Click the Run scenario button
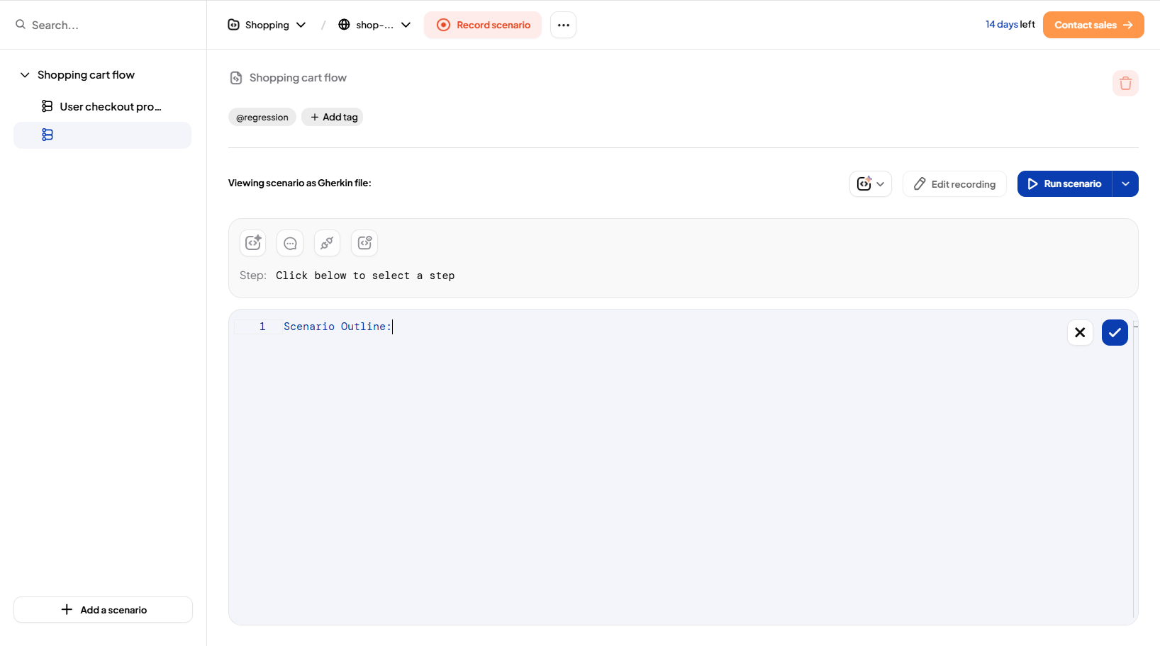The image size is (1160, 646). tap(1064, 184)
